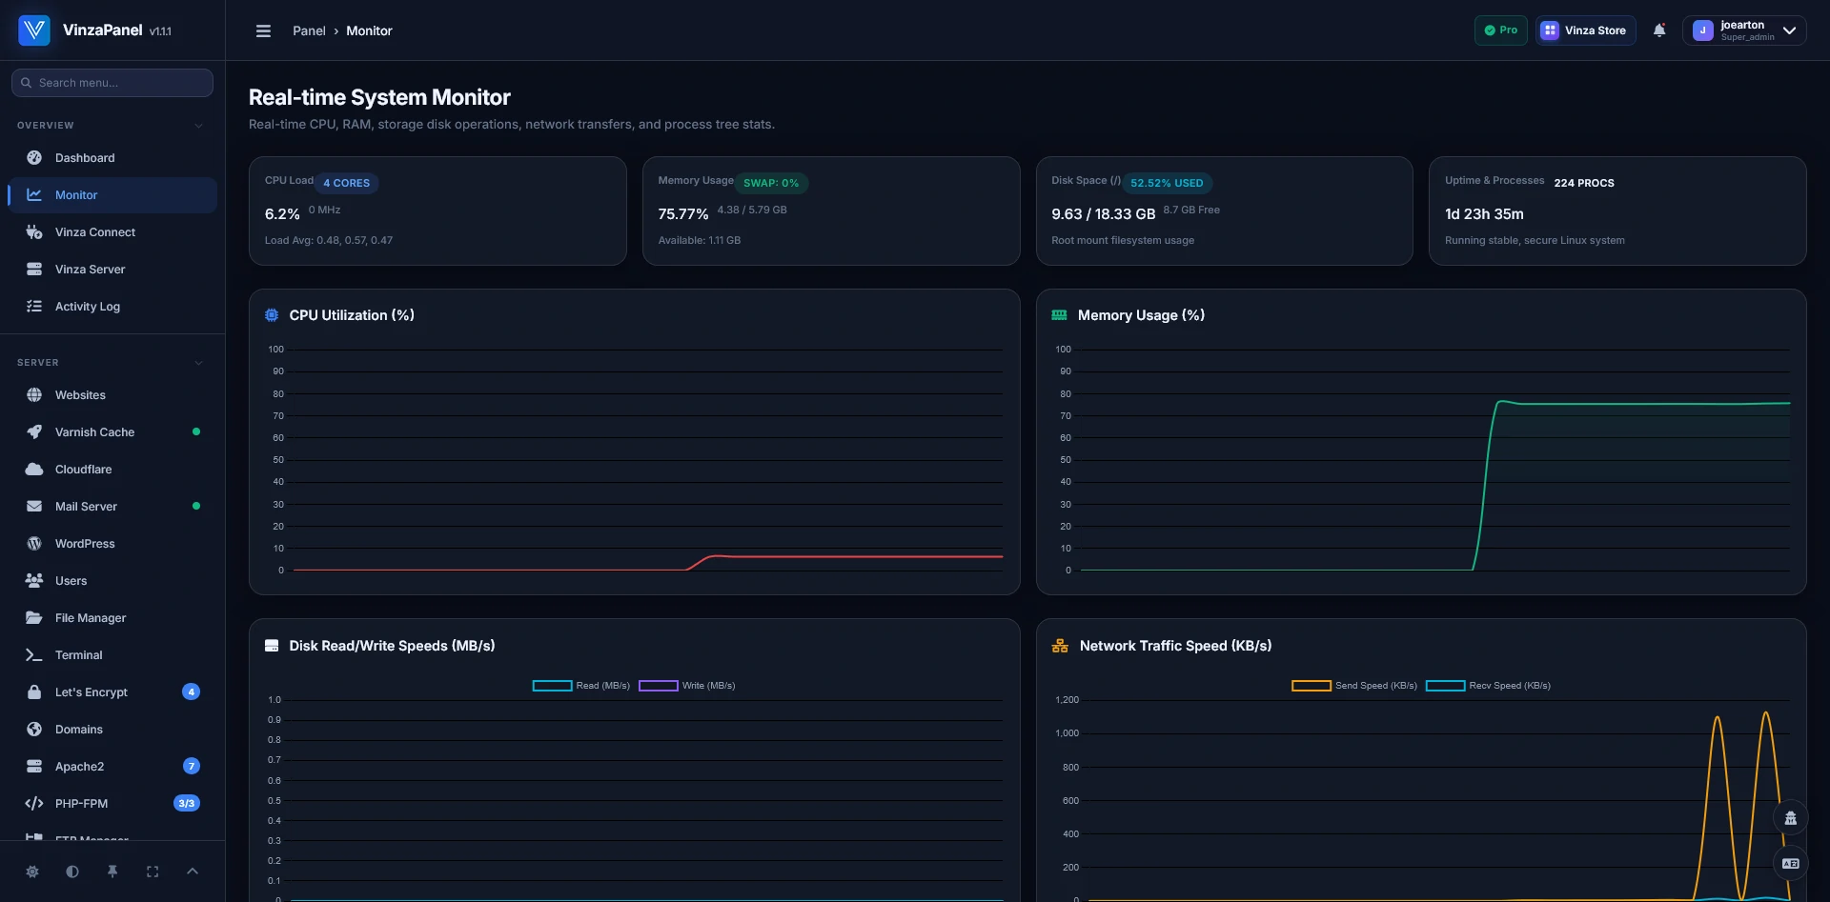
Task: Toggle Recv Speed (KB/s) legend item
Action: coord(1488,686)
